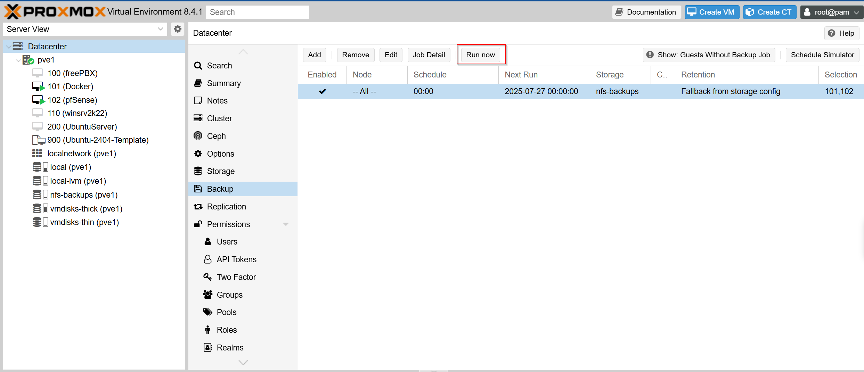Click the retweet icon beside Replication
Screen dimensions: 864x372
pyautogui.click(x=198, y=207)
